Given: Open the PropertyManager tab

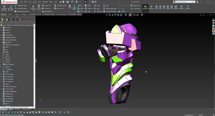Looking at the screenshot, I should click(6, 20).
